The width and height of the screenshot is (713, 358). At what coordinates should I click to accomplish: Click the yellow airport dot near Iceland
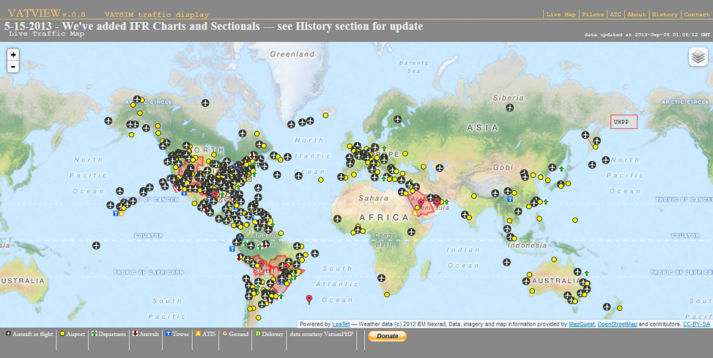[325, 115]
